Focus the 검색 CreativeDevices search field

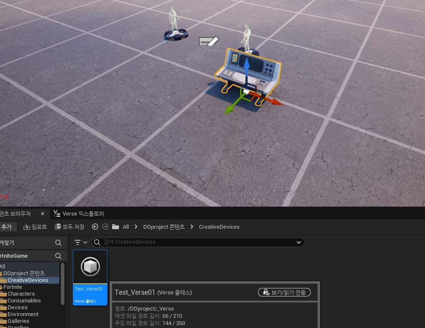198,242
